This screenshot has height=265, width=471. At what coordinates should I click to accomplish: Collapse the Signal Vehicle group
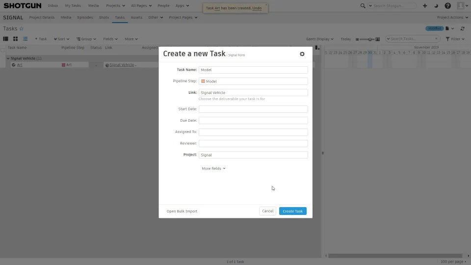(8, 58)
